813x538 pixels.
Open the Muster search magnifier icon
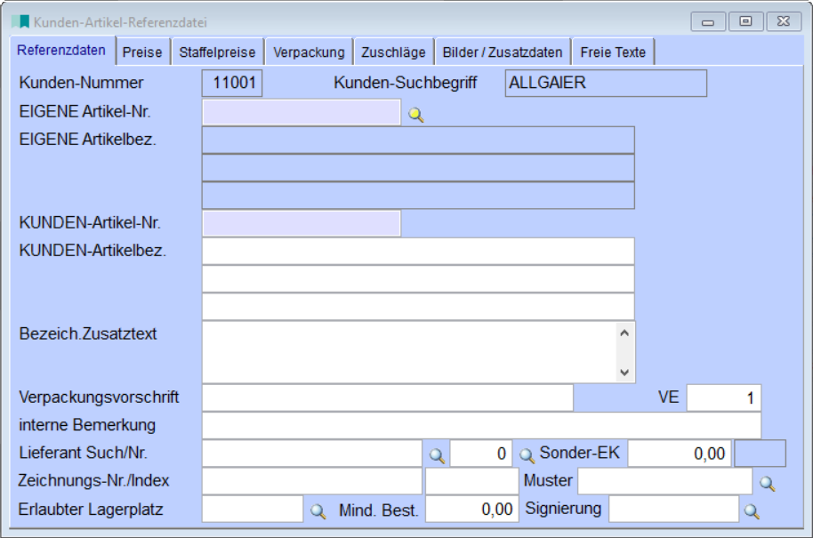point(766,483)
